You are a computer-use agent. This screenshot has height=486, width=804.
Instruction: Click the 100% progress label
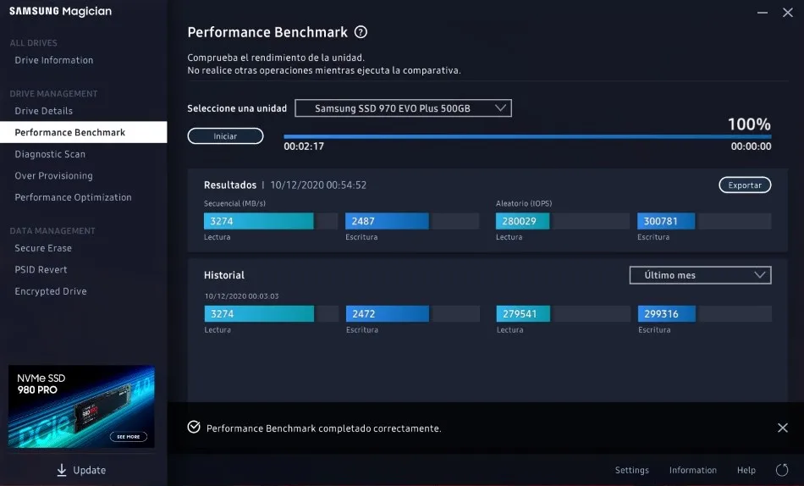(749, 124)
